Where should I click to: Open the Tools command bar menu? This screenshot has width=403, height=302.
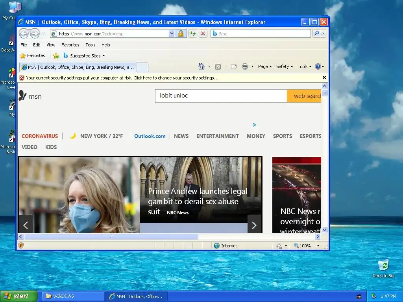305,66
